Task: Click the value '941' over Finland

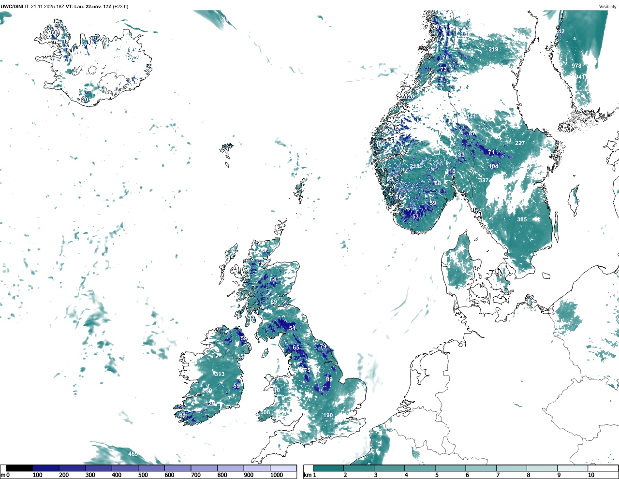Action: pos(580,77)
